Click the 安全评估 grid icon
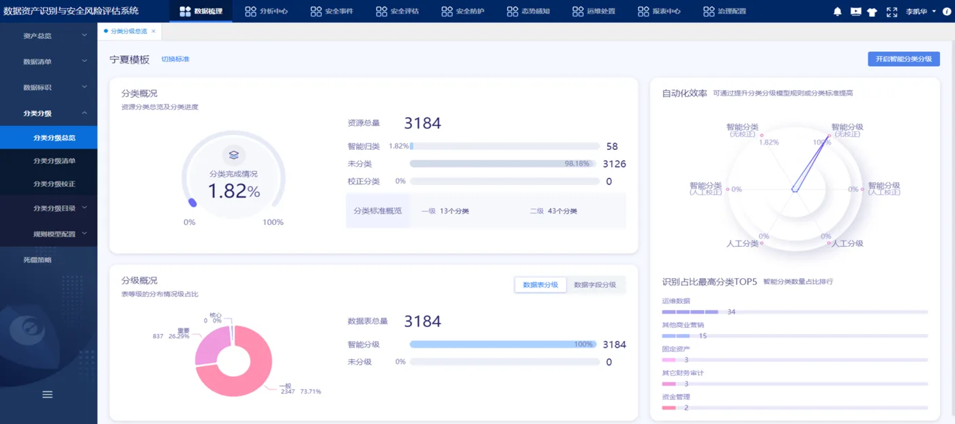This screenshot has height=424, width=955. tap(381, 11)
